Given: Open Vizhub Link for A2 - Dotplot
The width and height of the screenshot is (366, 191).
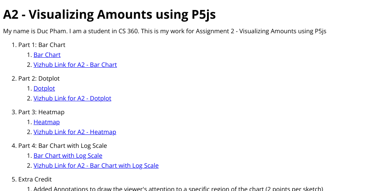Looking at the screenshot, I should [72, 99].
